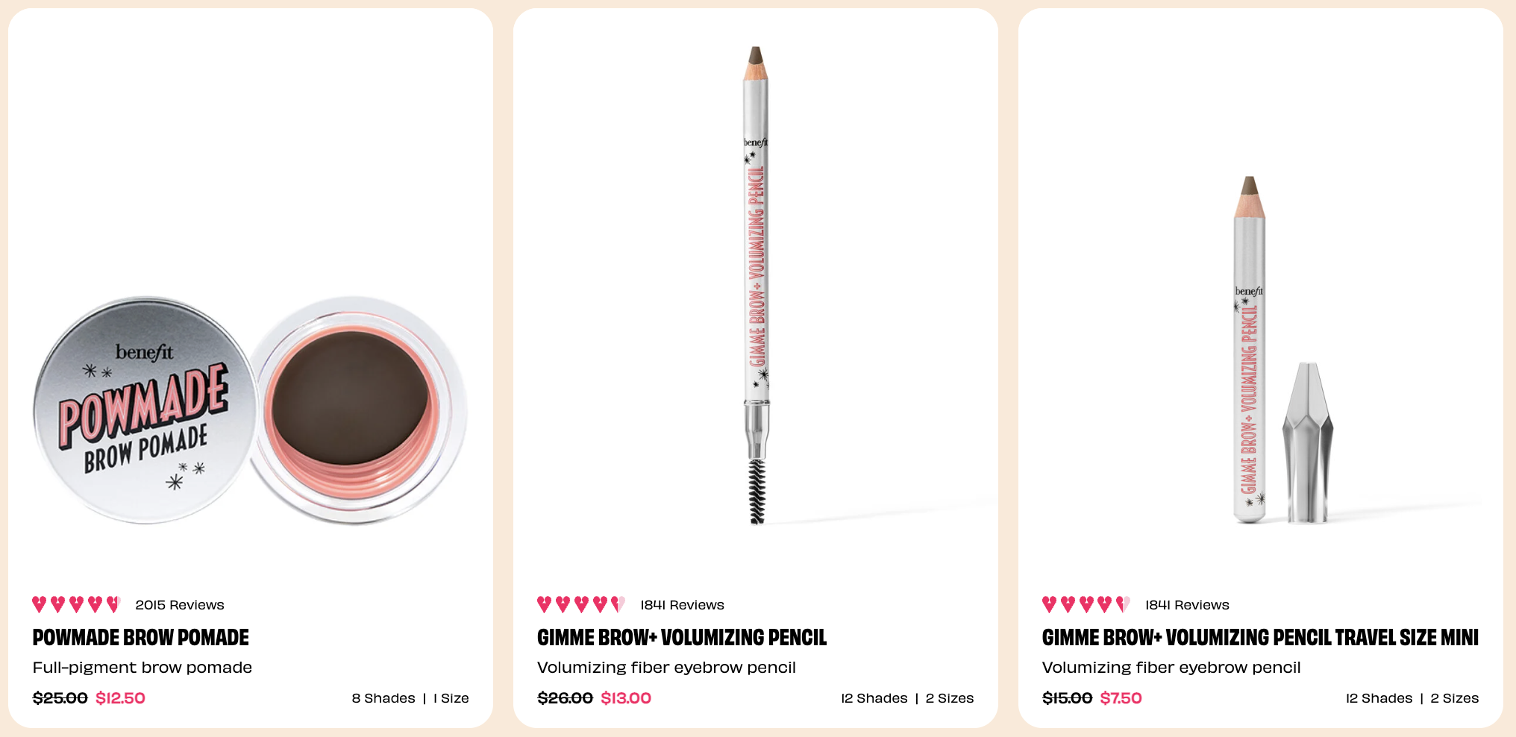Open the Gimme Brow+ Volumizing Pencil image
The width and height of the screenshot is (1516, 737).
(756, 285)
